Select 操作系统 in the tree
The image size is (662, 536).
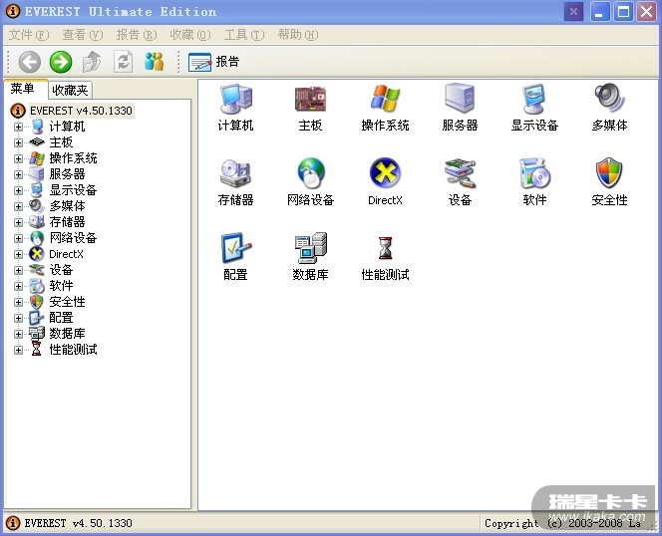point(74,158)
